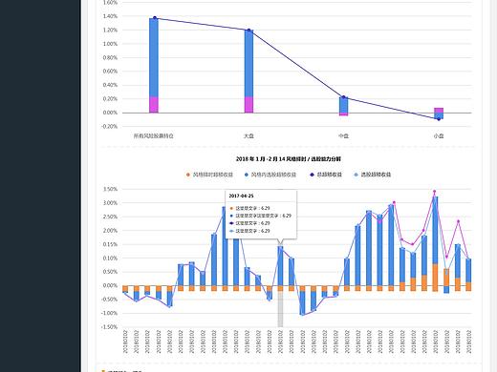Click the blue bar segment above 所有风险股票持仓
This screenshot has width=497, height=372.
coord(154,57)
